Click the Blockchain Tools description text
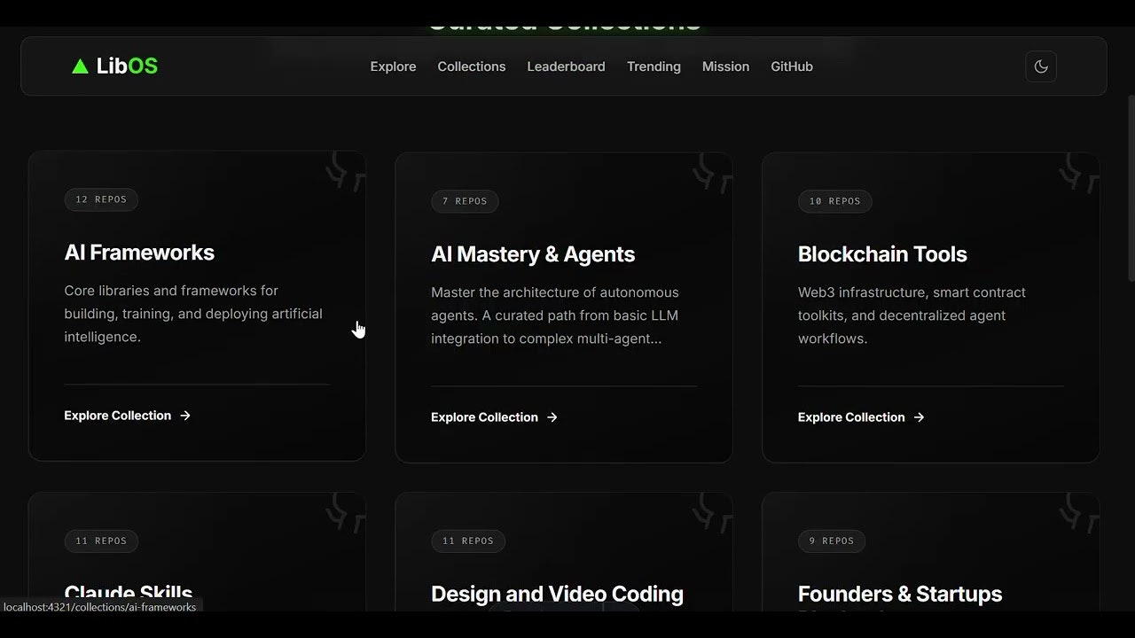Image resolution: width=1135 pixels, height=638 pixels. [x=912, y=315]
